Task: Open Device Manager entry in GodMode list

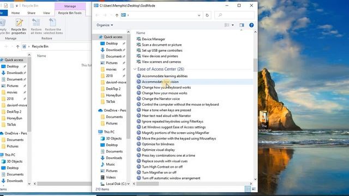Action: tap(154, 39)
